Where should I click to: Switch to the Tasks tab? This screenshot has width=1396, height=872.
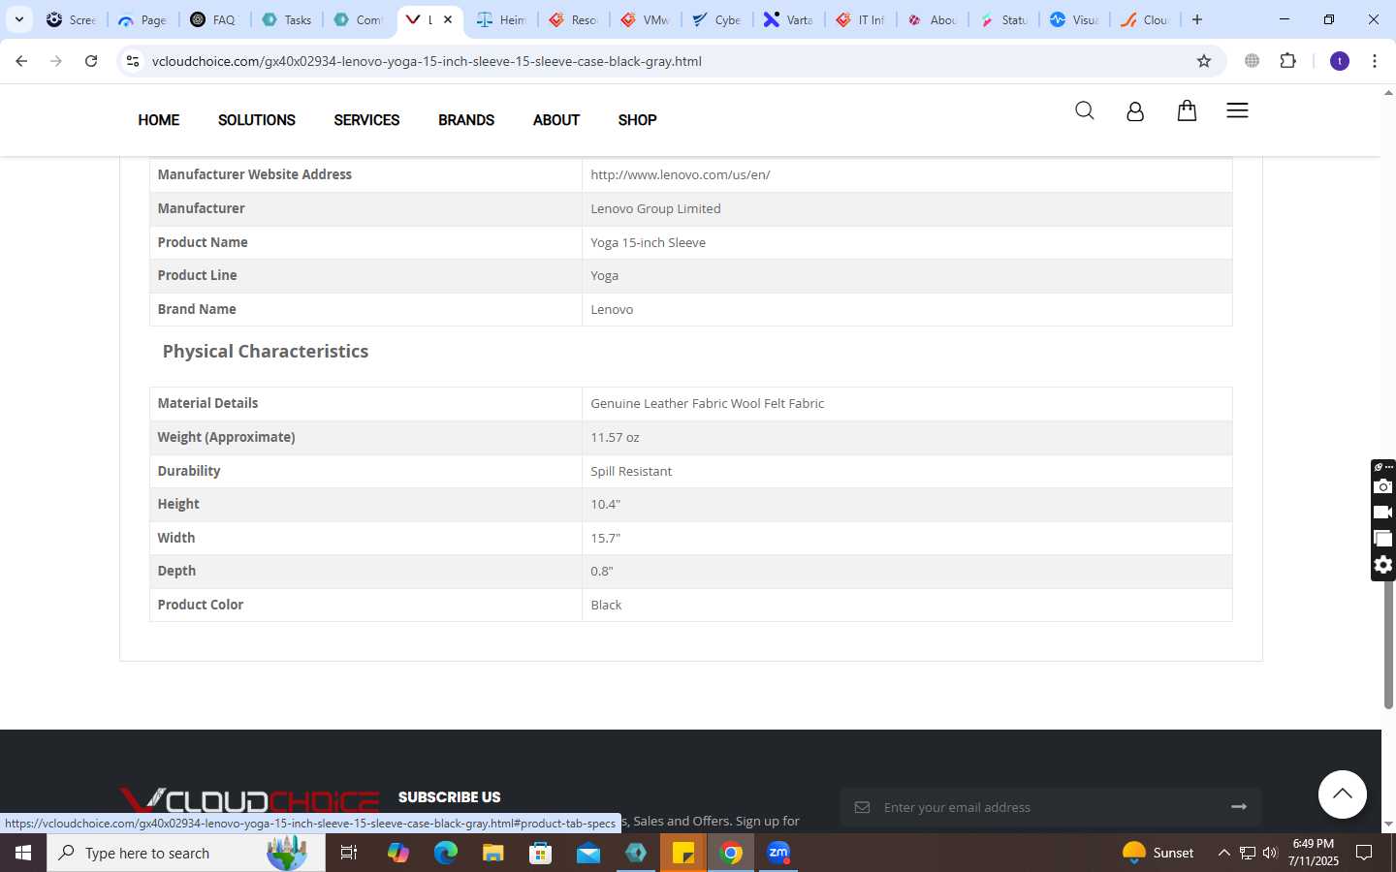coord(287,19)
